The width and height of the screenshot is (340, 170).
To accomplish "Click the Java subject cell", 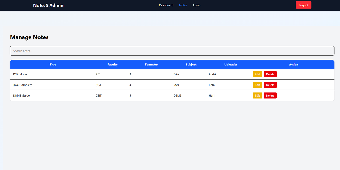I will coord(176,85).
